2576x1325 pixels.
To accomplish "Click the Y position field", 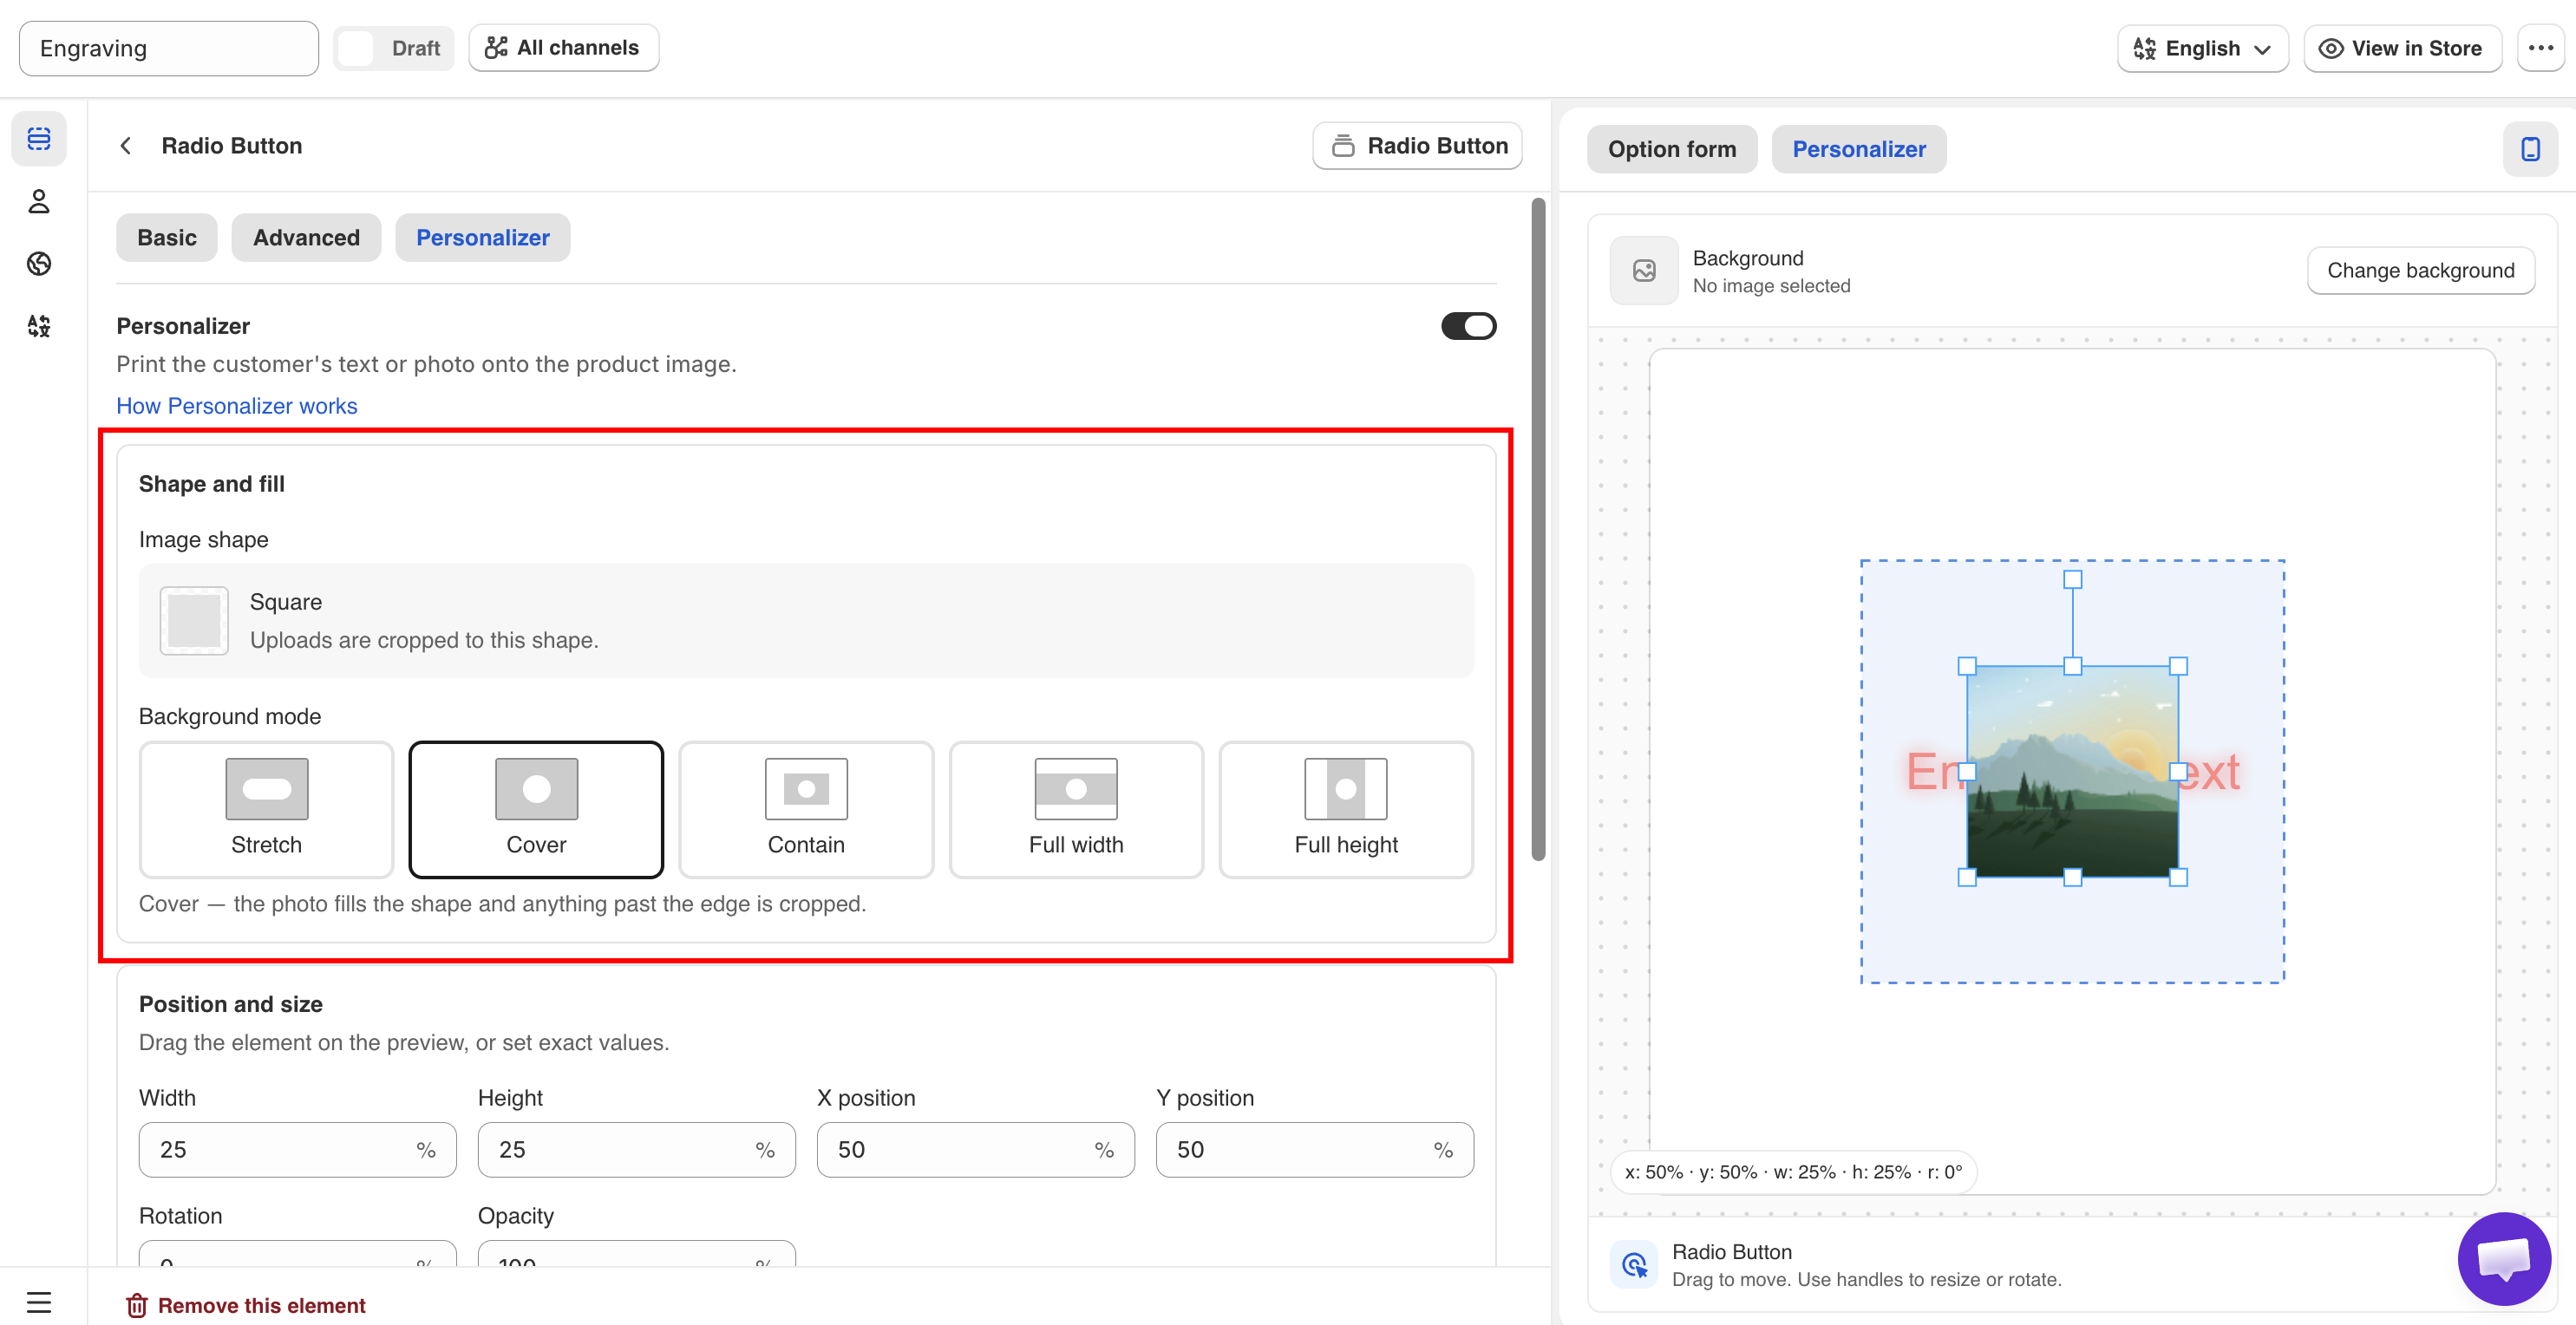I will [1315, 1150].
